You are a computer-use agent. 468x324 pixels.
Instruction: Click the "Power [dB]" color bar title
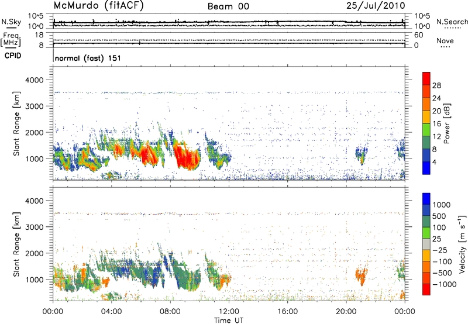point(447,123)
